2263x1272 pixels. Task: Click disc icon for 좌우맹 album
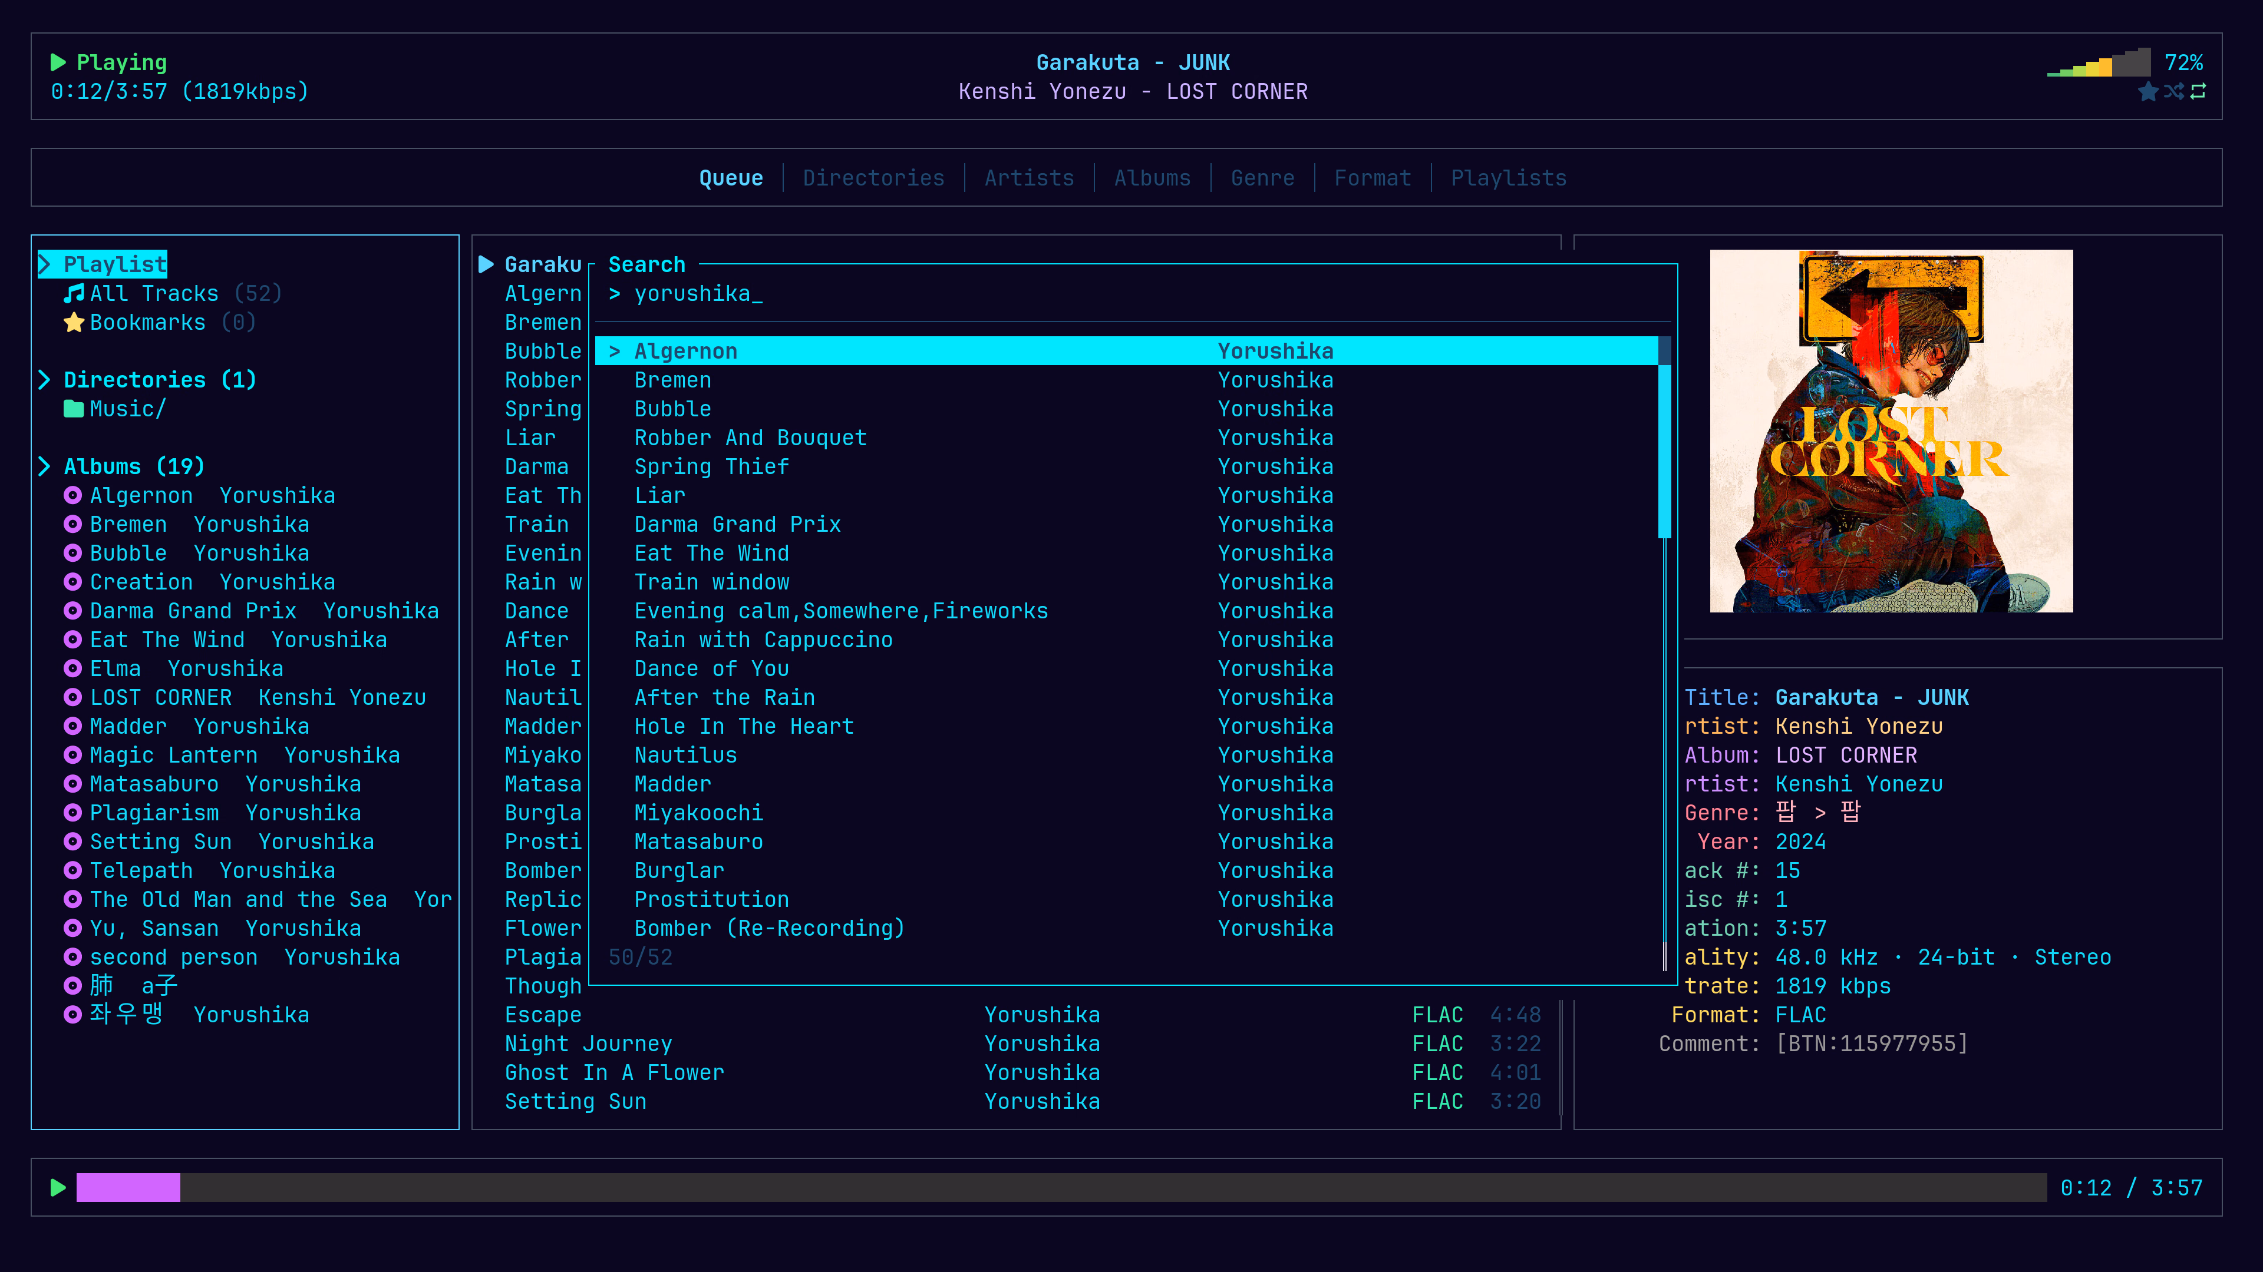coord(73,1015)
